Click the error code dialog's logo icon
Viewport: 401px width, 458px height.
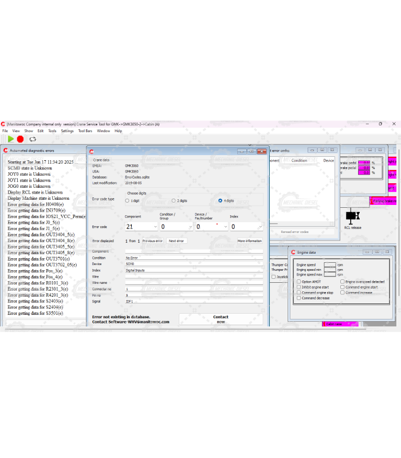coord(92,151)
